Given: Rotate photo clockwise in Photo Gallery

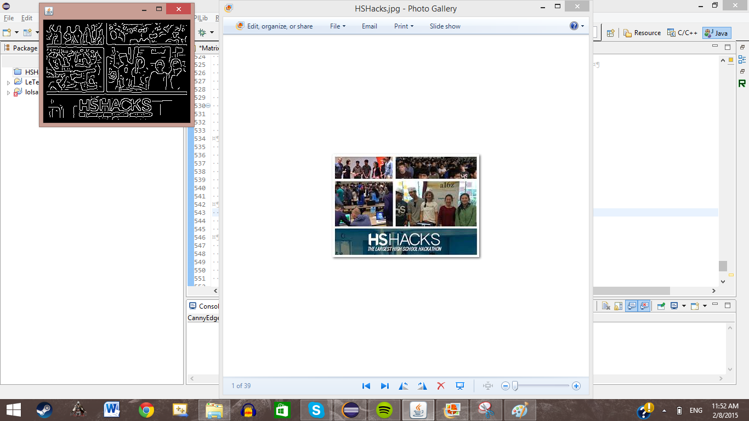Looking at the screenshot, I should click(x=422, y=386).
